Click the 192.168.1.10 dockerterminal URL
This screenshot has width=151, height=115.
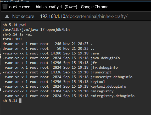[84, 16]
